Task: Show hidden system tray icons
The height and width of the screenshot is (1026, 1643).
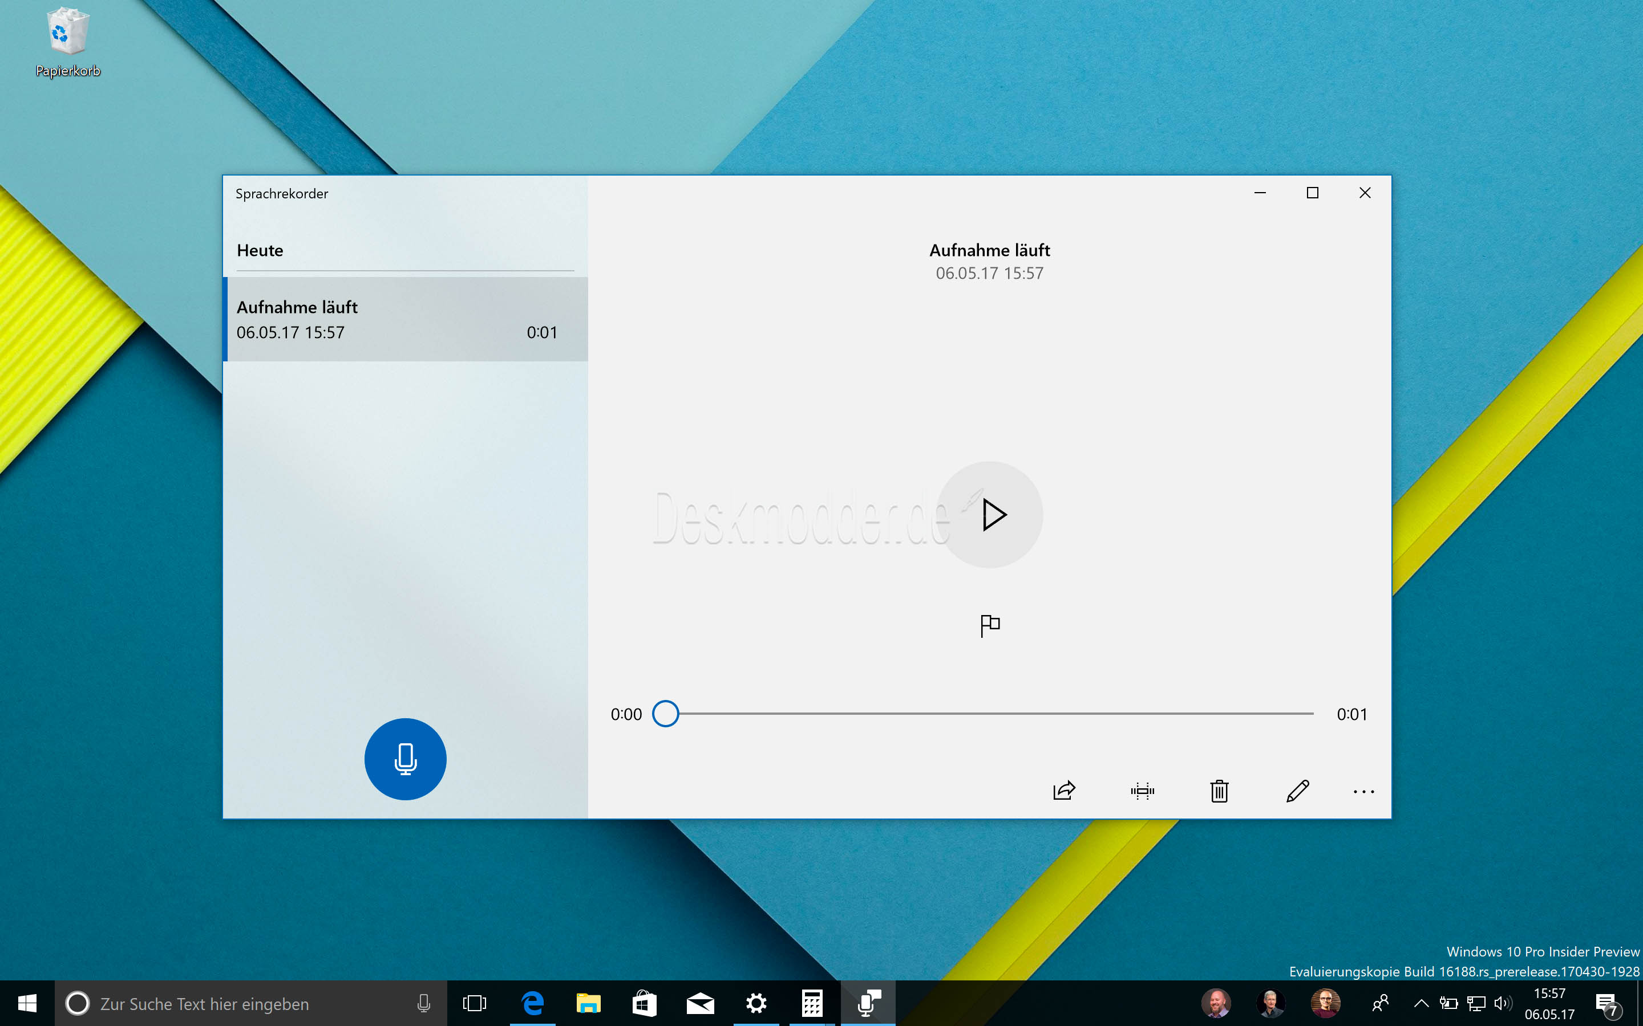Action: tap(1421, 1003)
